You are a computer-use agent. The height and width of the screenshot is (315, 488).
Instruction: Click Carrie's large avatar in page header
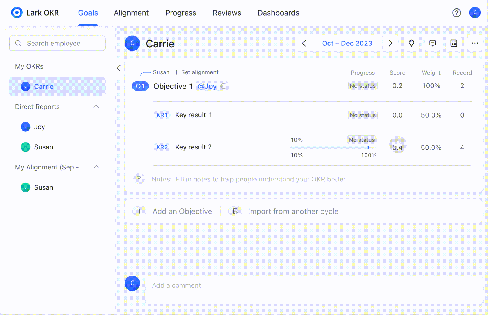(x=132, y=43)
